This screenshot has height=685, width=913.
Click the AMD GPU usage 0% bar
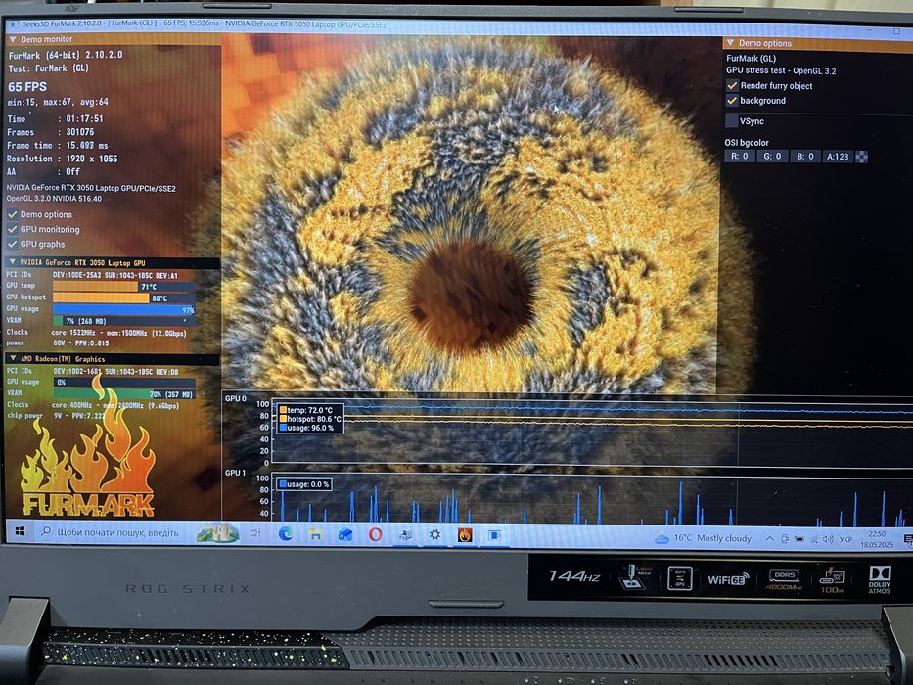pos(124,382)
